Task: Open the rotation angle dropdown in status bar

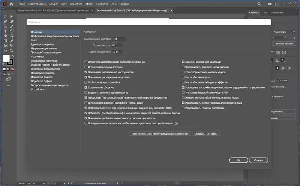Action: (44, 183)
